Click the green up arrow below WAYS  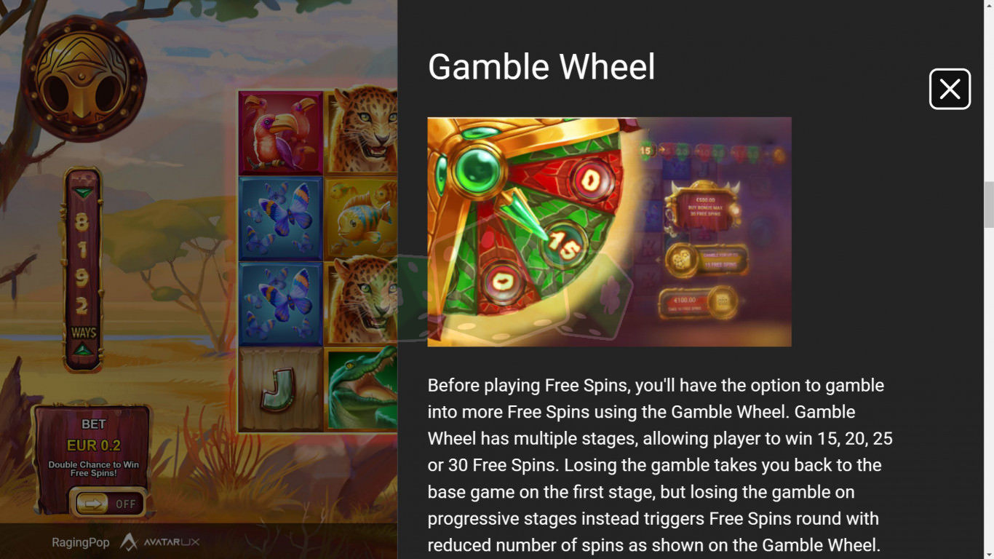tap(84, 351)
